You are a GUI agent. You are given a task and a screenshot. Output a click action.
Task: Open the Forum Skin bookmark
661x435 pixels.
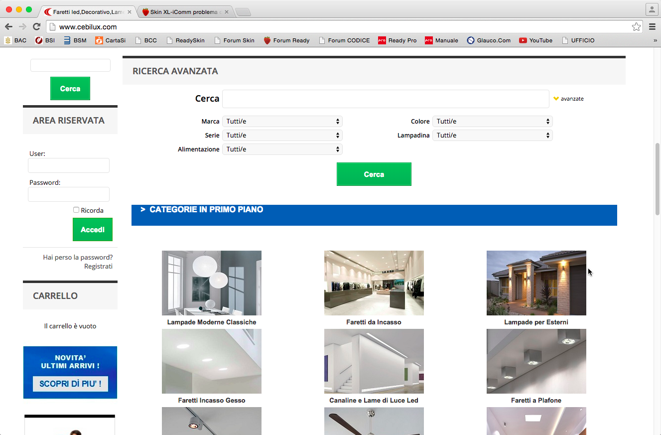234,40
